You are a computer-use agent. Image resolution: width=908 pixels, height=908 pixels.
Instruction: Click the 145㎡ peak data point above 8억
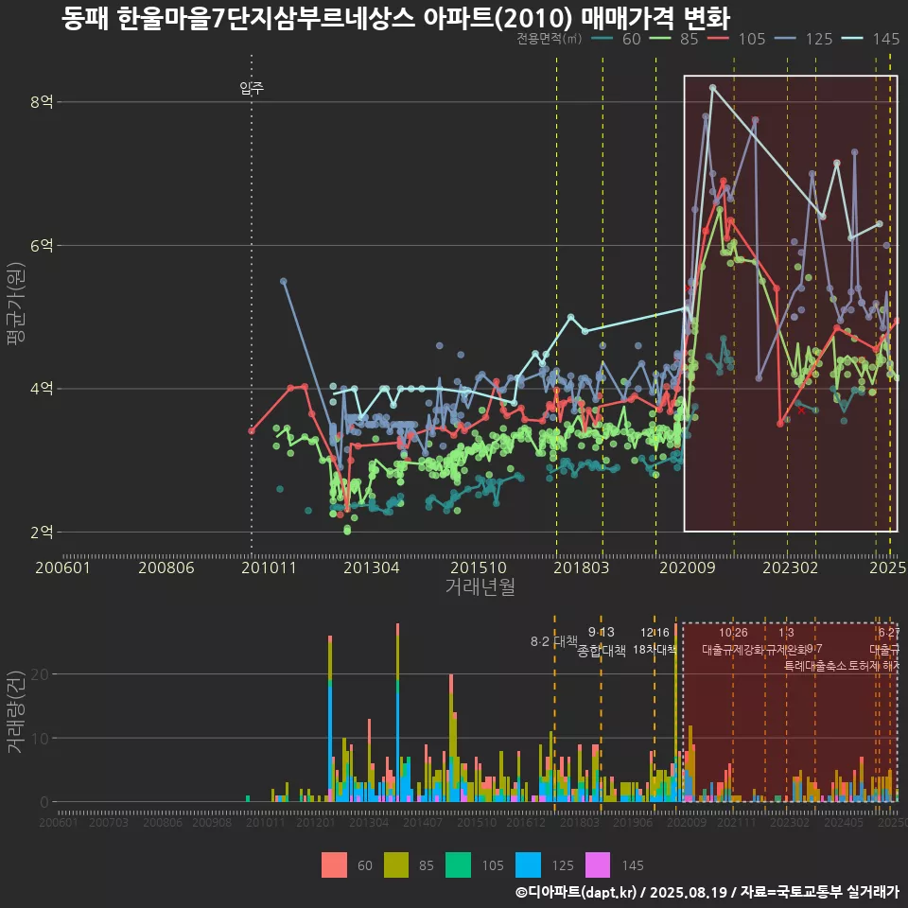pos(713,88)
